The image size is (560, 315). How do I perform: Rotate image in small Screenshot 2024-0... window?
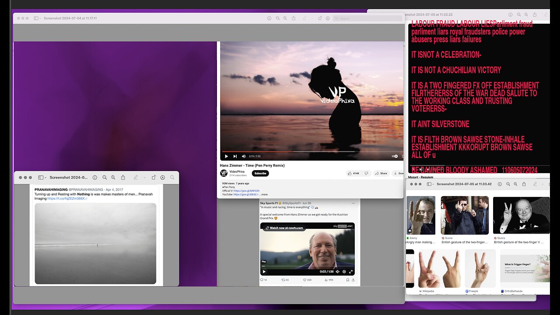[x=154, y=177]
